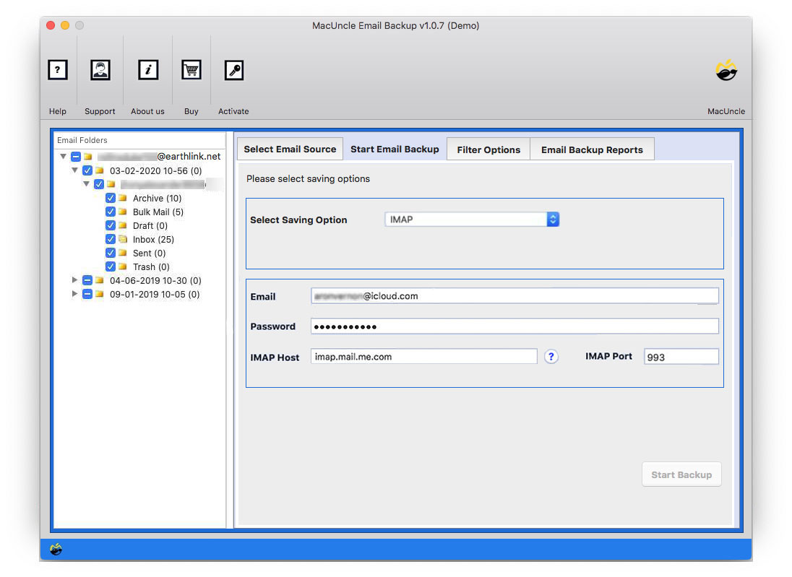Click the earthlink.net account folder icon

pos(88,157)
